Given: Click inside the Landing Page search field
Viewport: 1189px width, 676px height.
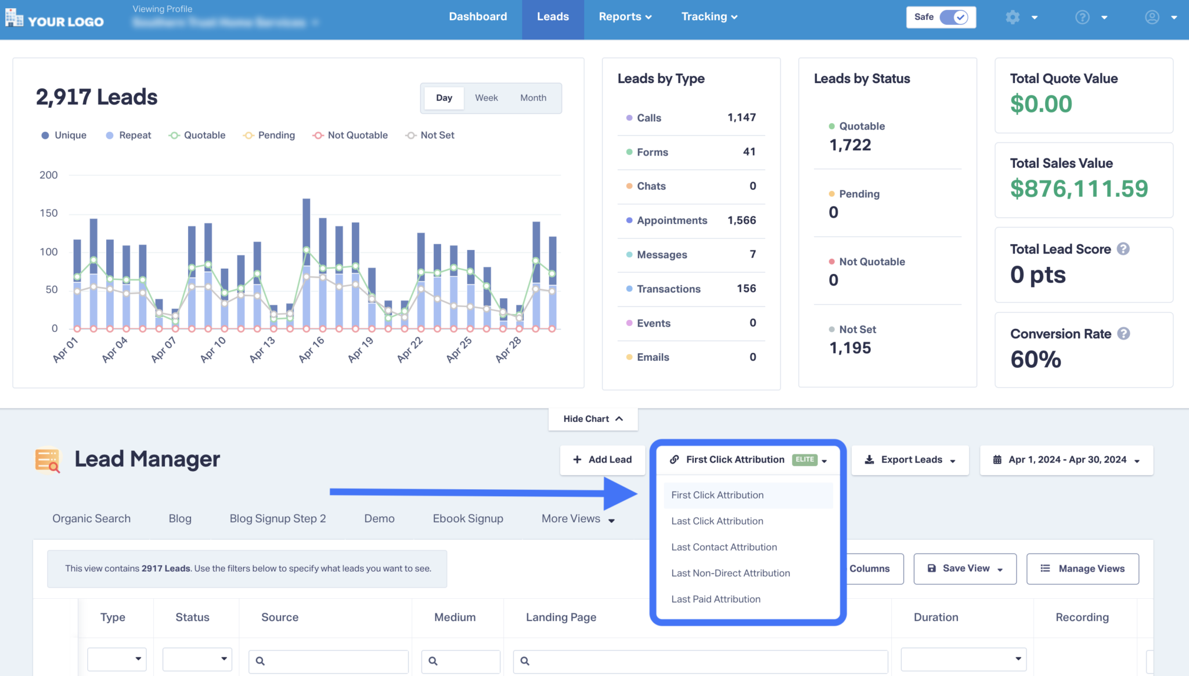Looking at the screenshot, I should 697,661.
